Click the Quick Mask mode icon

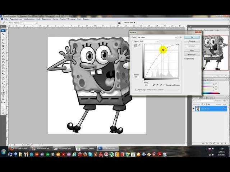coord(3,110)
